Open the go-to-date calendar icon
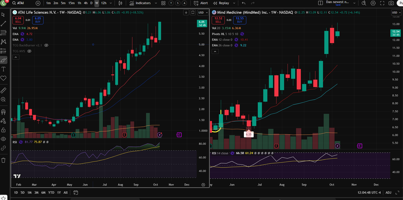The height and width of the screenshot is (200, 403). (x=76, y=193)
